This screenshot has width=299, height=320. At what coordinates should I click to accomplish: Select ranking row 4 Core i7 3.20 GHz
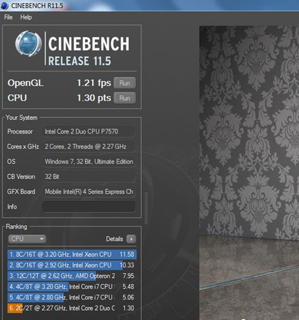tap(72, 286)
